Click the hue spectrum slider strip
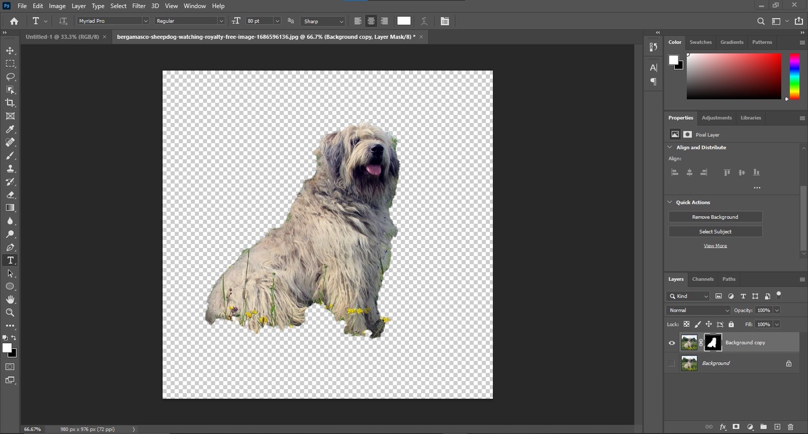This screenshot has width=808, height=434. 795,76
